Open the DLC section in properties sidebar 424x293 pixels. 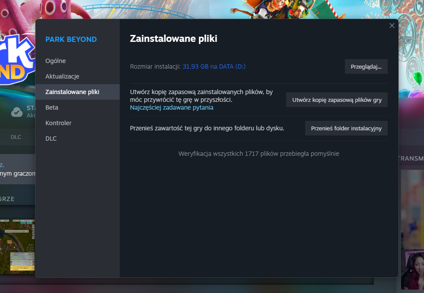click(x=77, y=139)
